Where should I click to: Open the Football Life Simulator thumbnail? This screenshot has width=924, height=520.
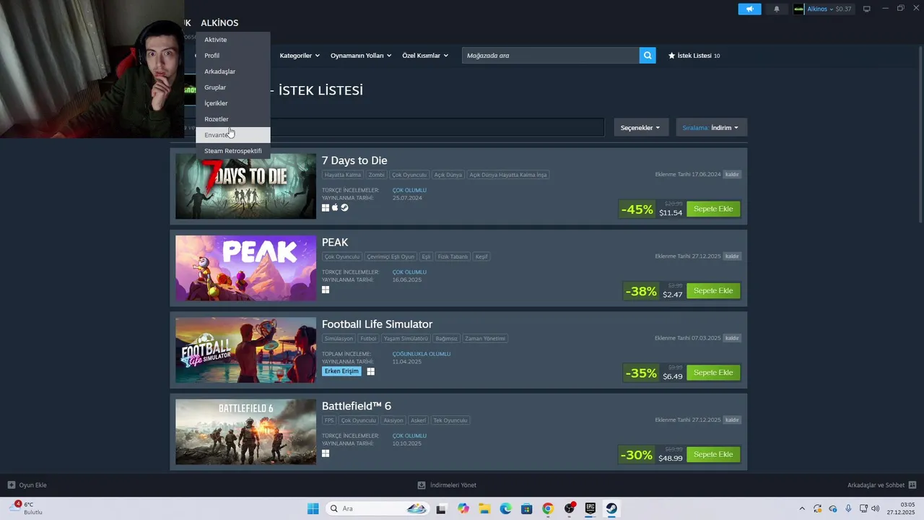coord(245,350)
